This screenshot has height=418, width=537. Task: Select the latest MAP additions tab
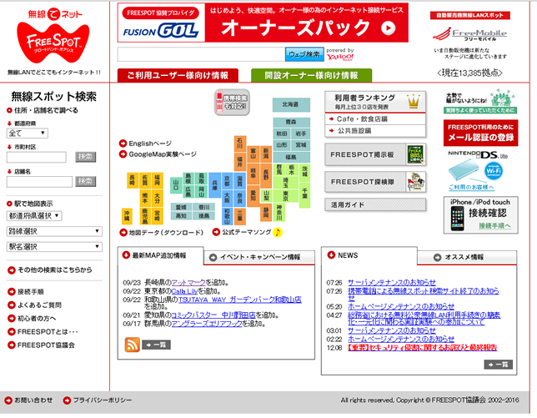click(x=160, y=255)
